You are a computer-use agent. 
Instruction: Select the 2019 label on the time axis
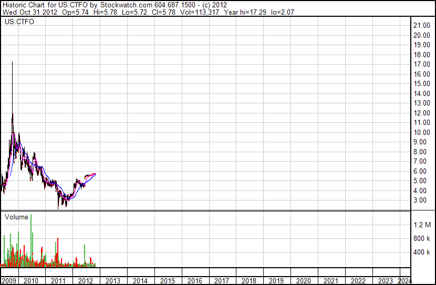click(x=276, y=281)
